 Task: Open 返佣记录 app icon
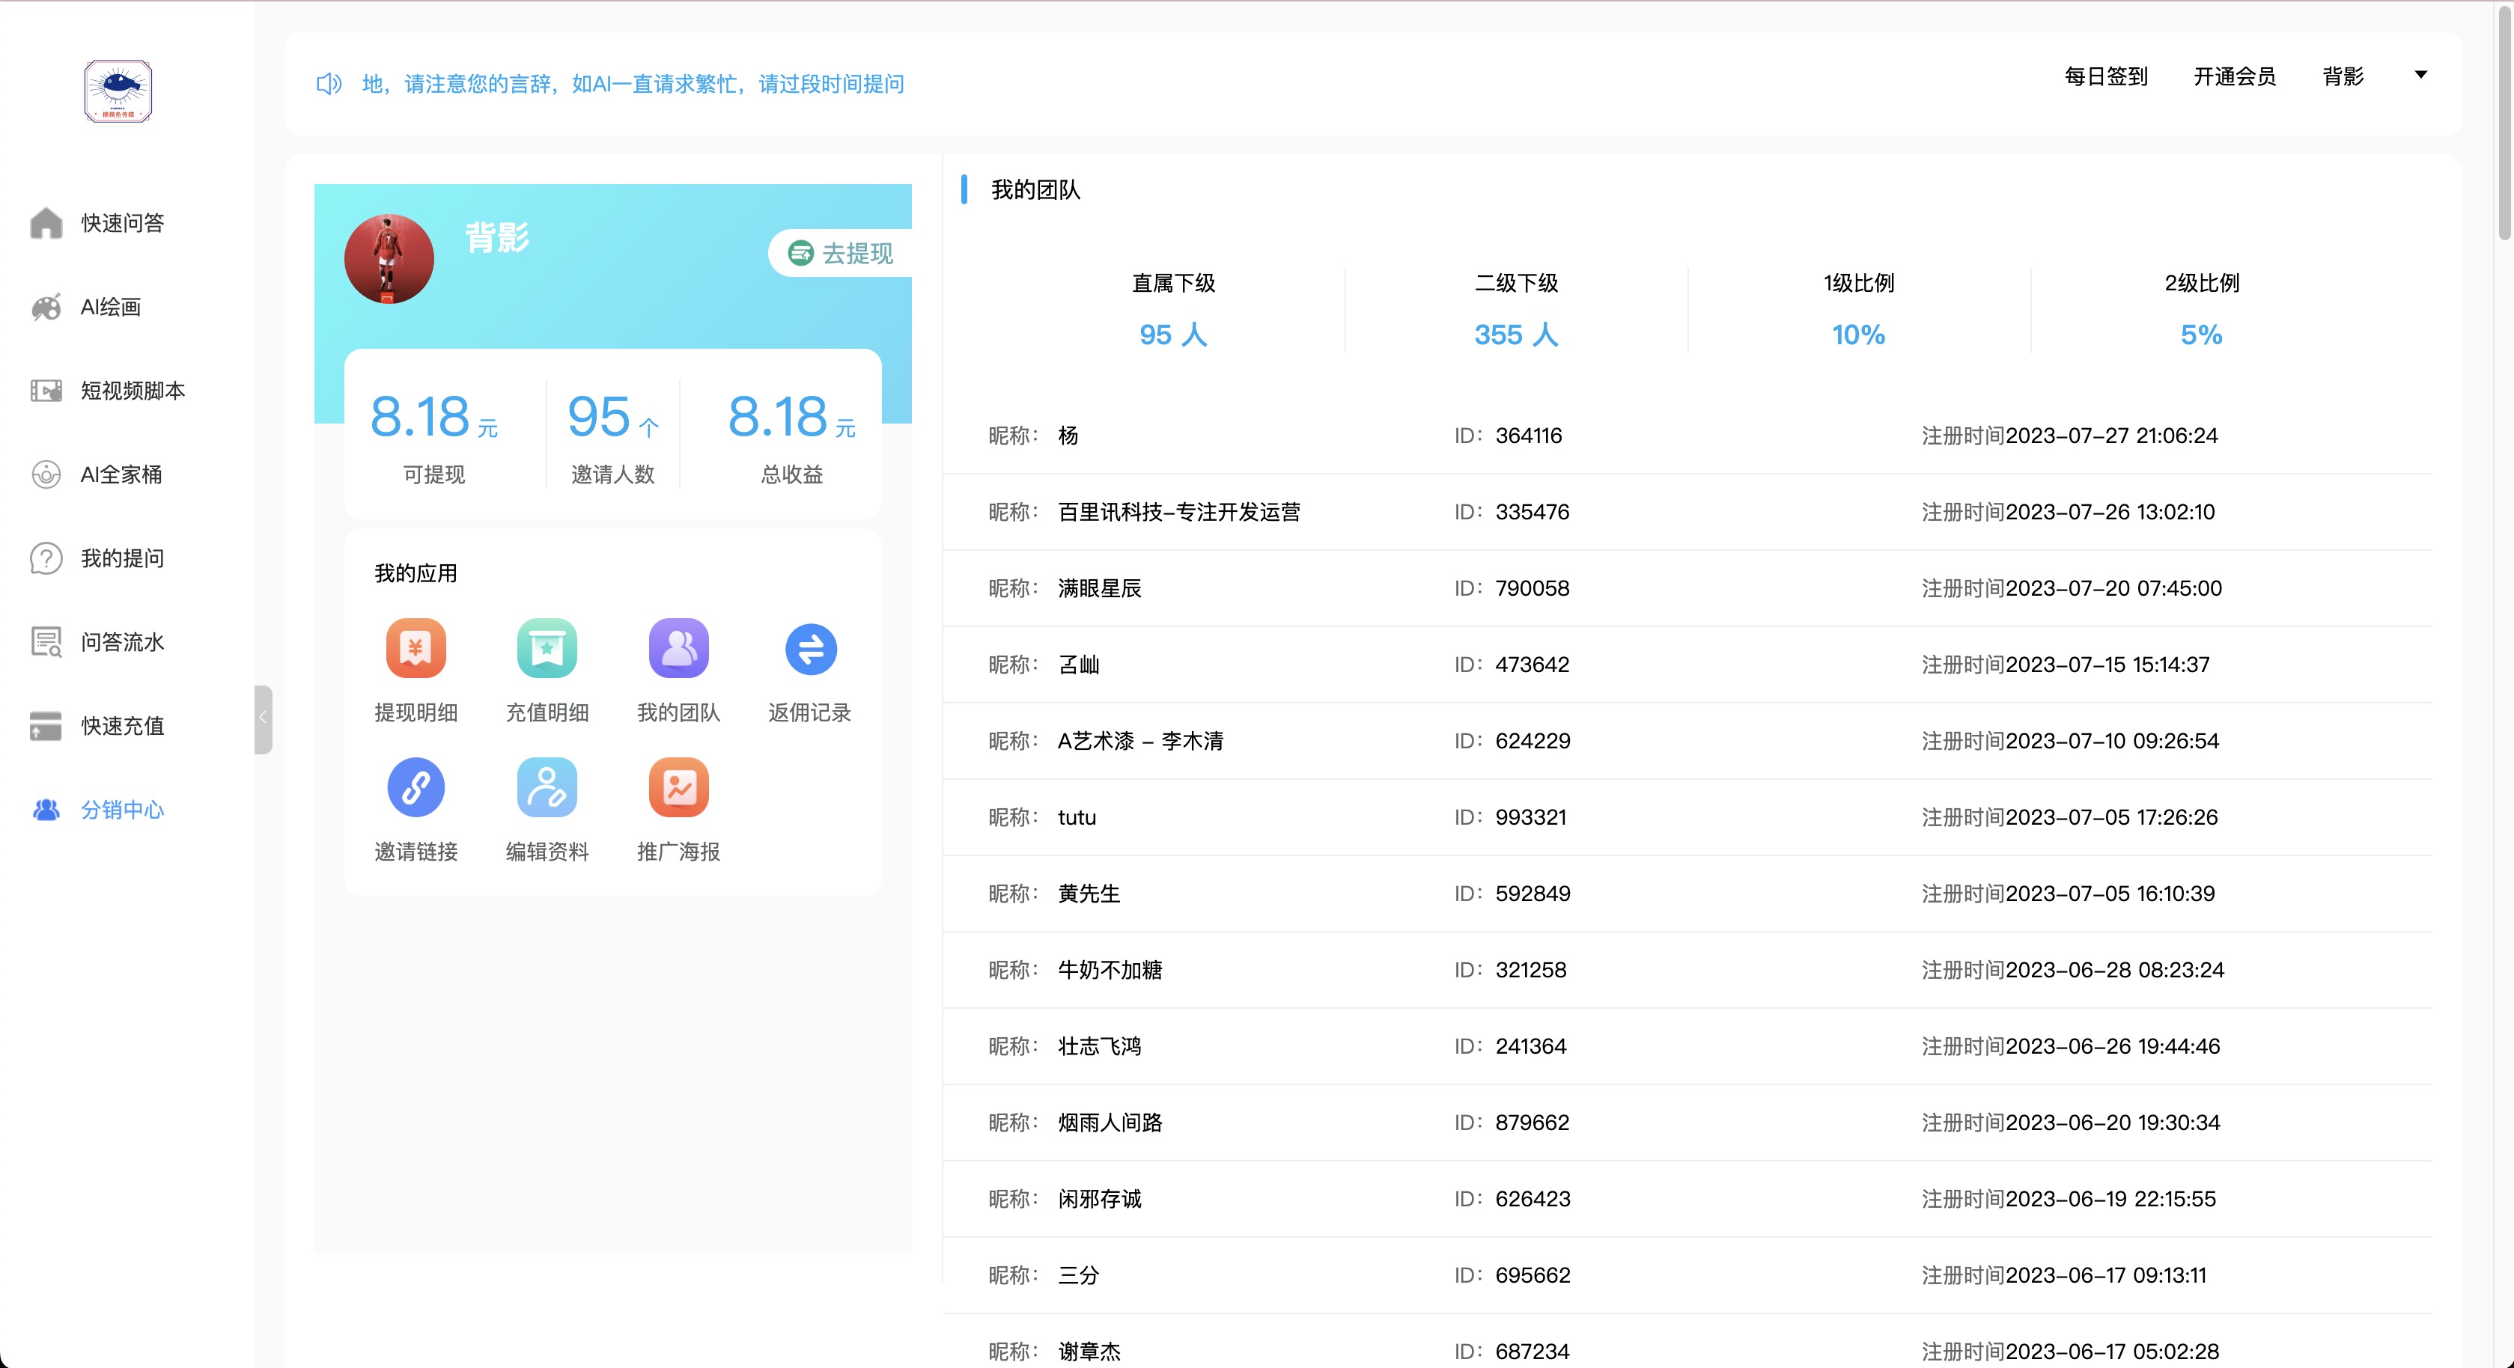tap(810, 649)
